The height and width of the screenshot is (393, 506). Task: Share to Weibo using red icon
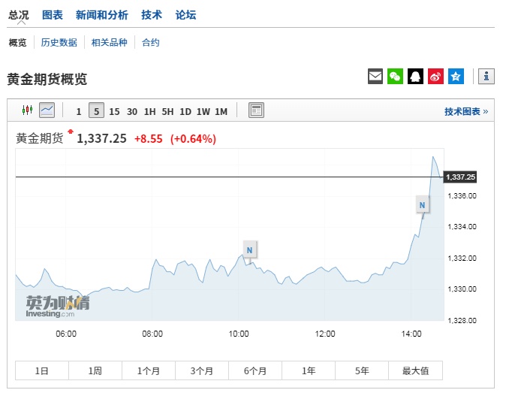tap(436, 76)
